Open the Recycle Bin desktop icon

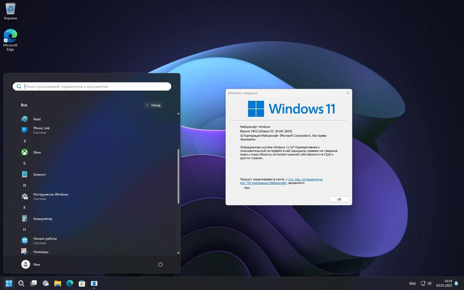(10, 12)
